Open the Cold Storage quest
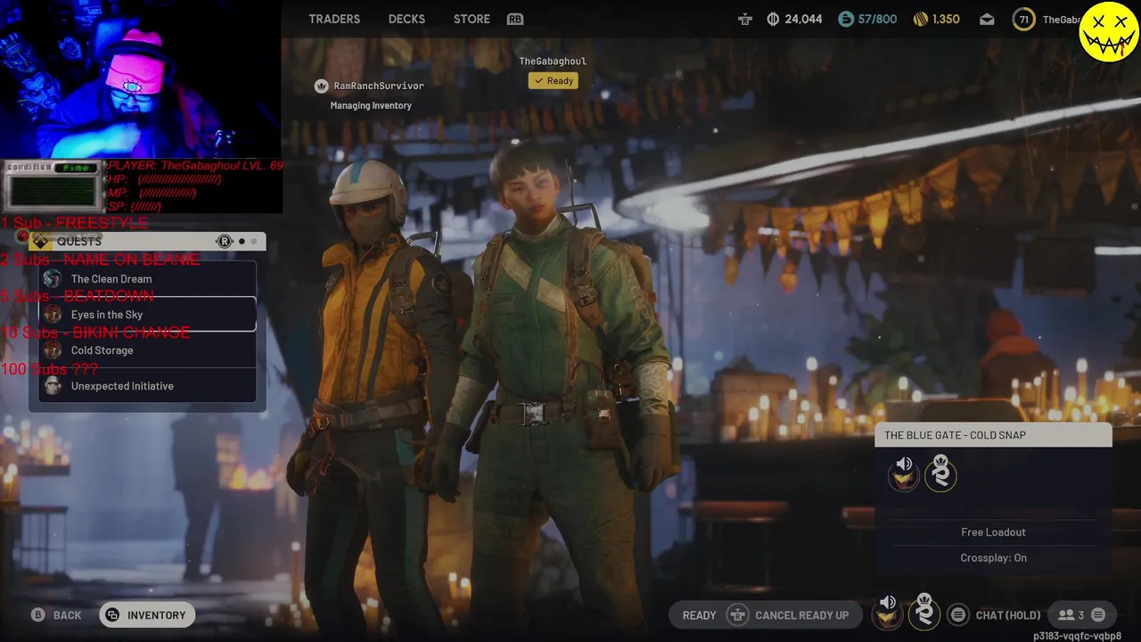This screenshot has height=642, width=1141. coord(148,350)
